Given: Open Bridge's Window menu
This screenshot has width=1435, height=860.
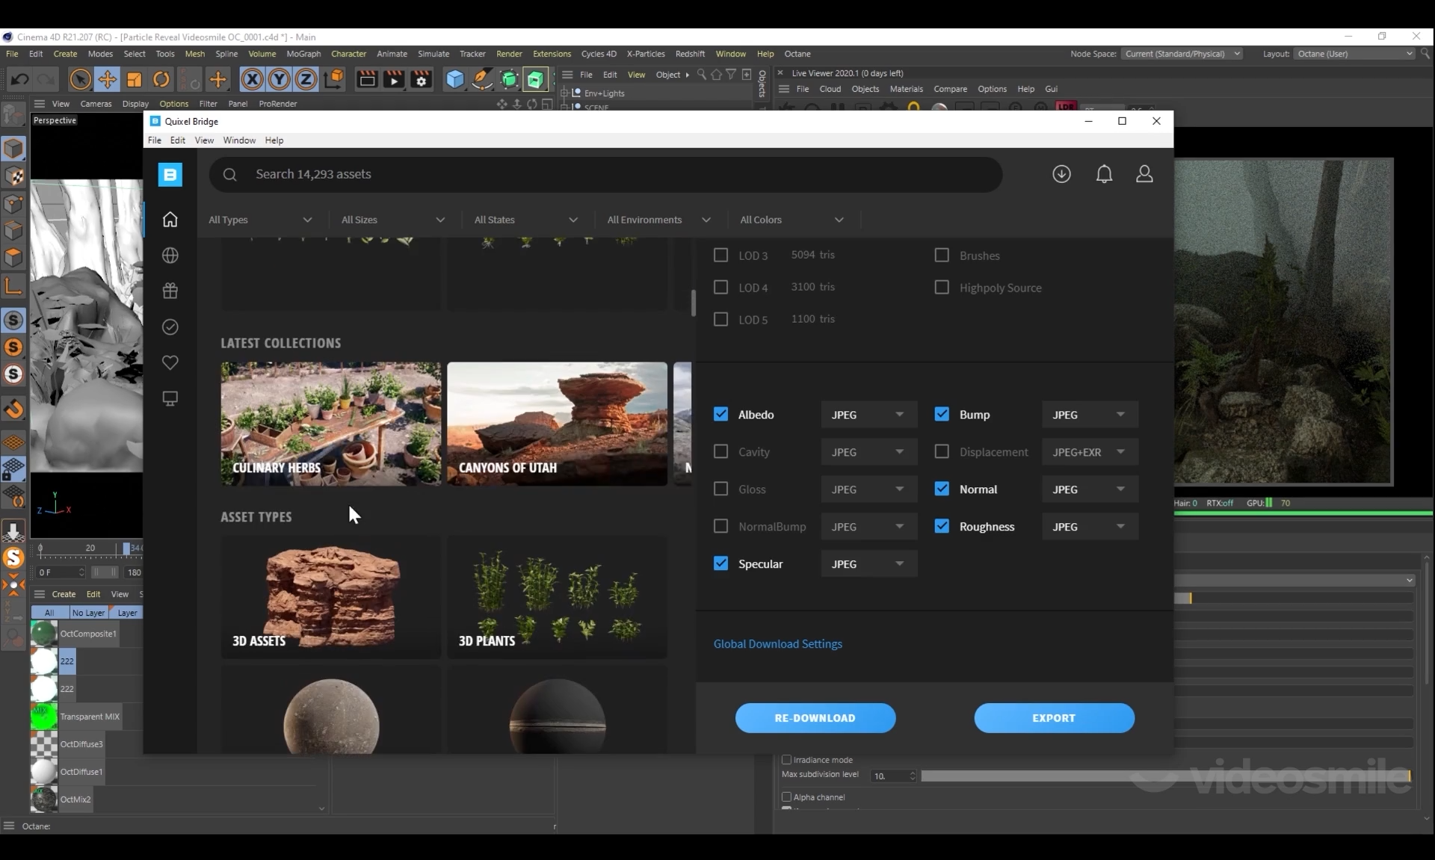Looking at the screenshot, I should (x=239, y=140).
